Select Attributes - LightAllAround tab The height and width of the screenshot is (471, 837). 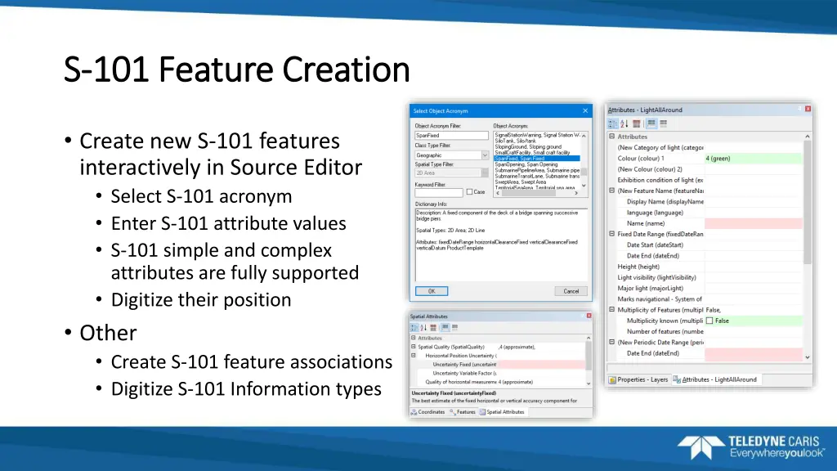[714, 379]
